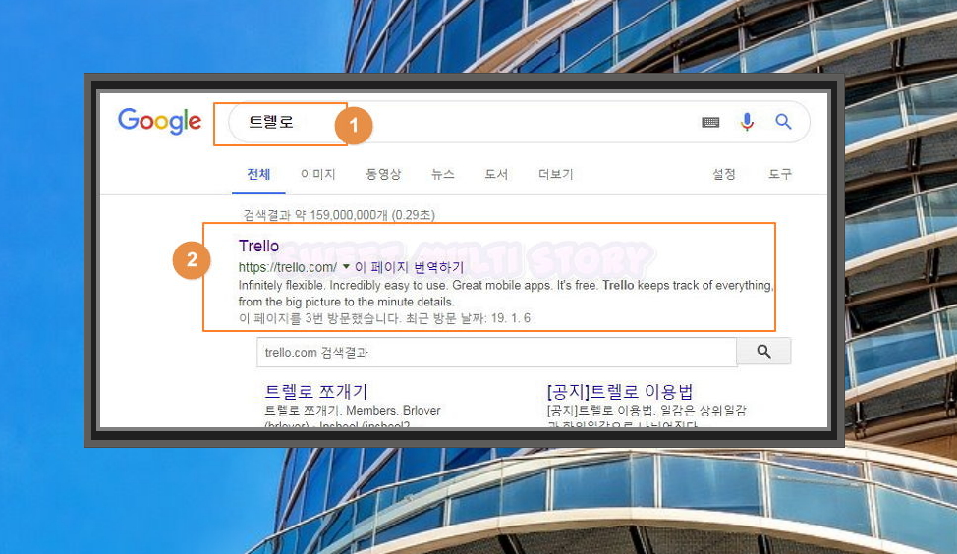
Task: Click the result count text 159,000,000개
Action: pos(349,215)
